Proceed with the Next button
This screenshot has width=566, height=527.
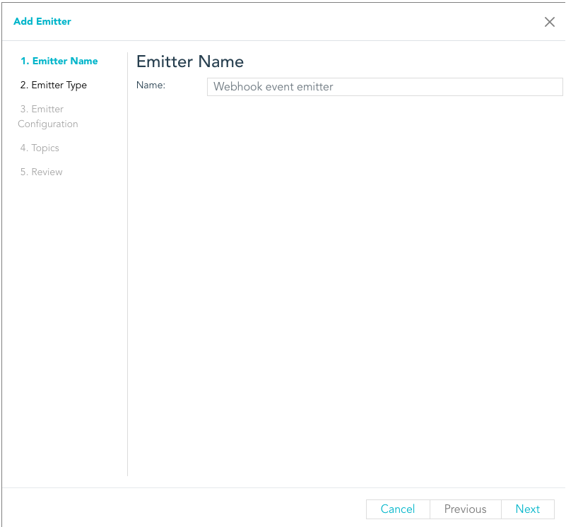pyautogui.click(x=528, y=509)
